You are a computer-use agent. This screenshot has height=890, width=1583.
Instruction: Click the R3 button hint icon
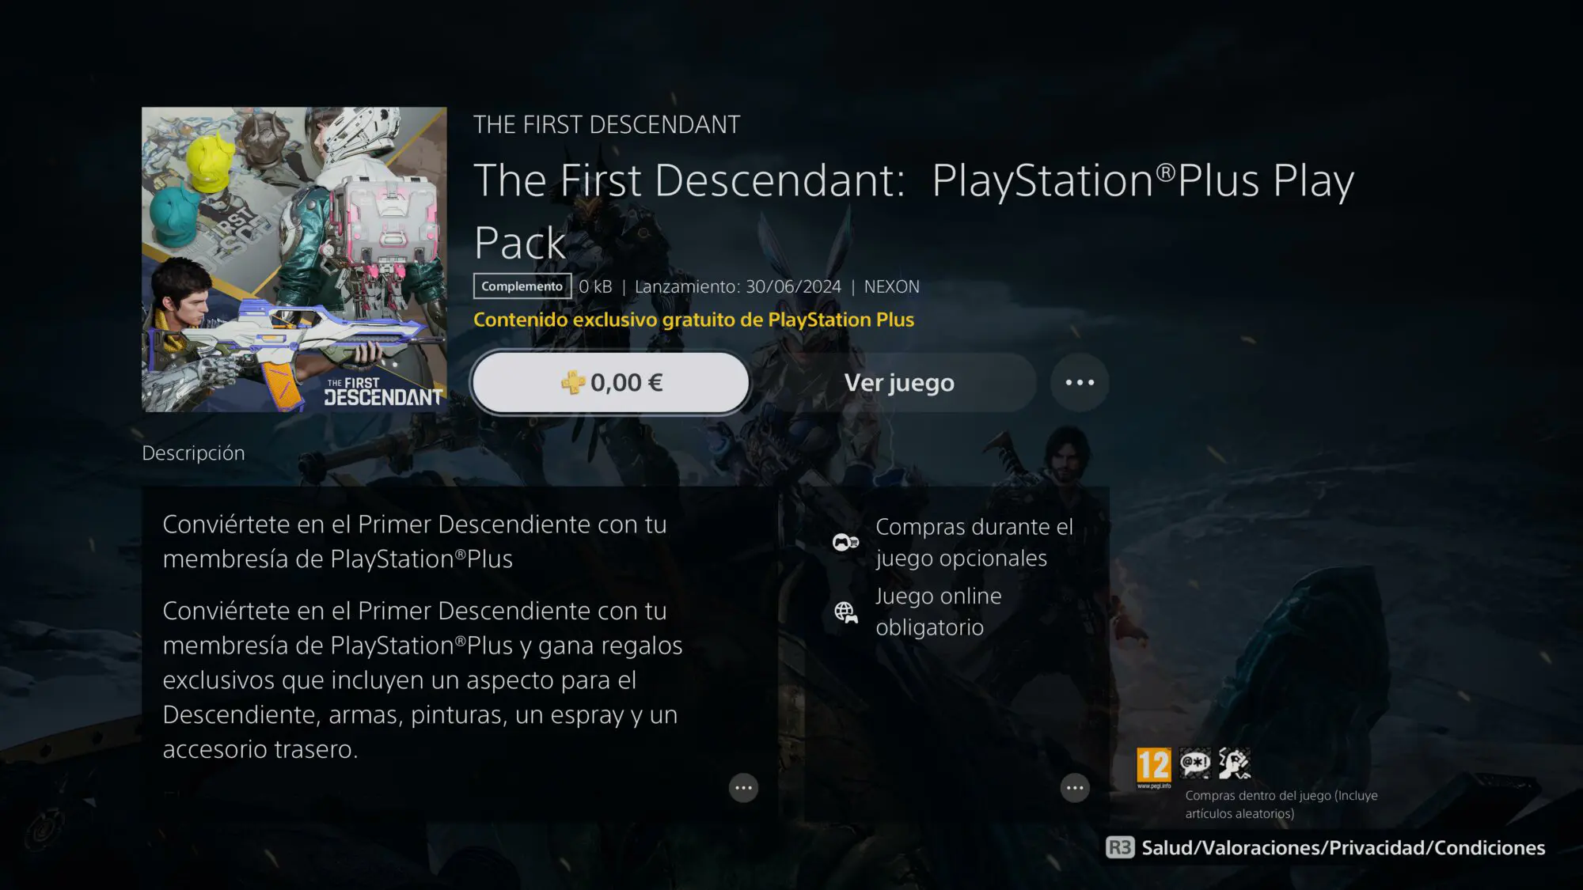pos(1120,847)
